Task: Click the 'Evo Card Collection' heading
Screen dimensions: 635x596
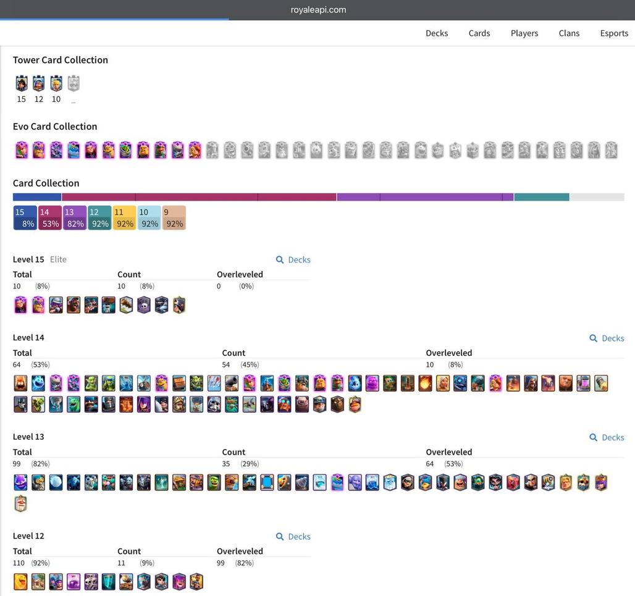Action: click(55, 127)
